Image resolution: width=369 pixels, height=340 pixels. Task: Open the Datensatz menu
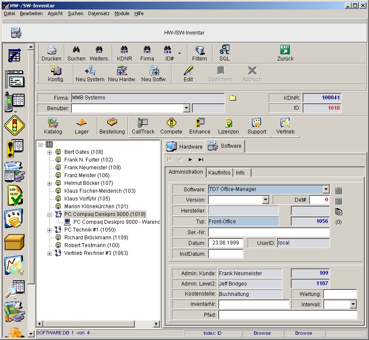coord(99,13)
